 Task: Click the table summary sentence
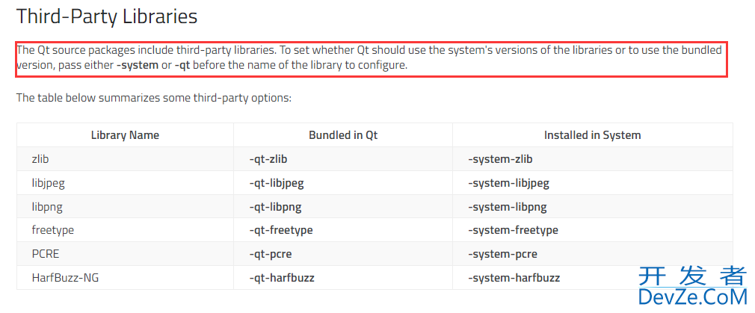coord(154,99)
